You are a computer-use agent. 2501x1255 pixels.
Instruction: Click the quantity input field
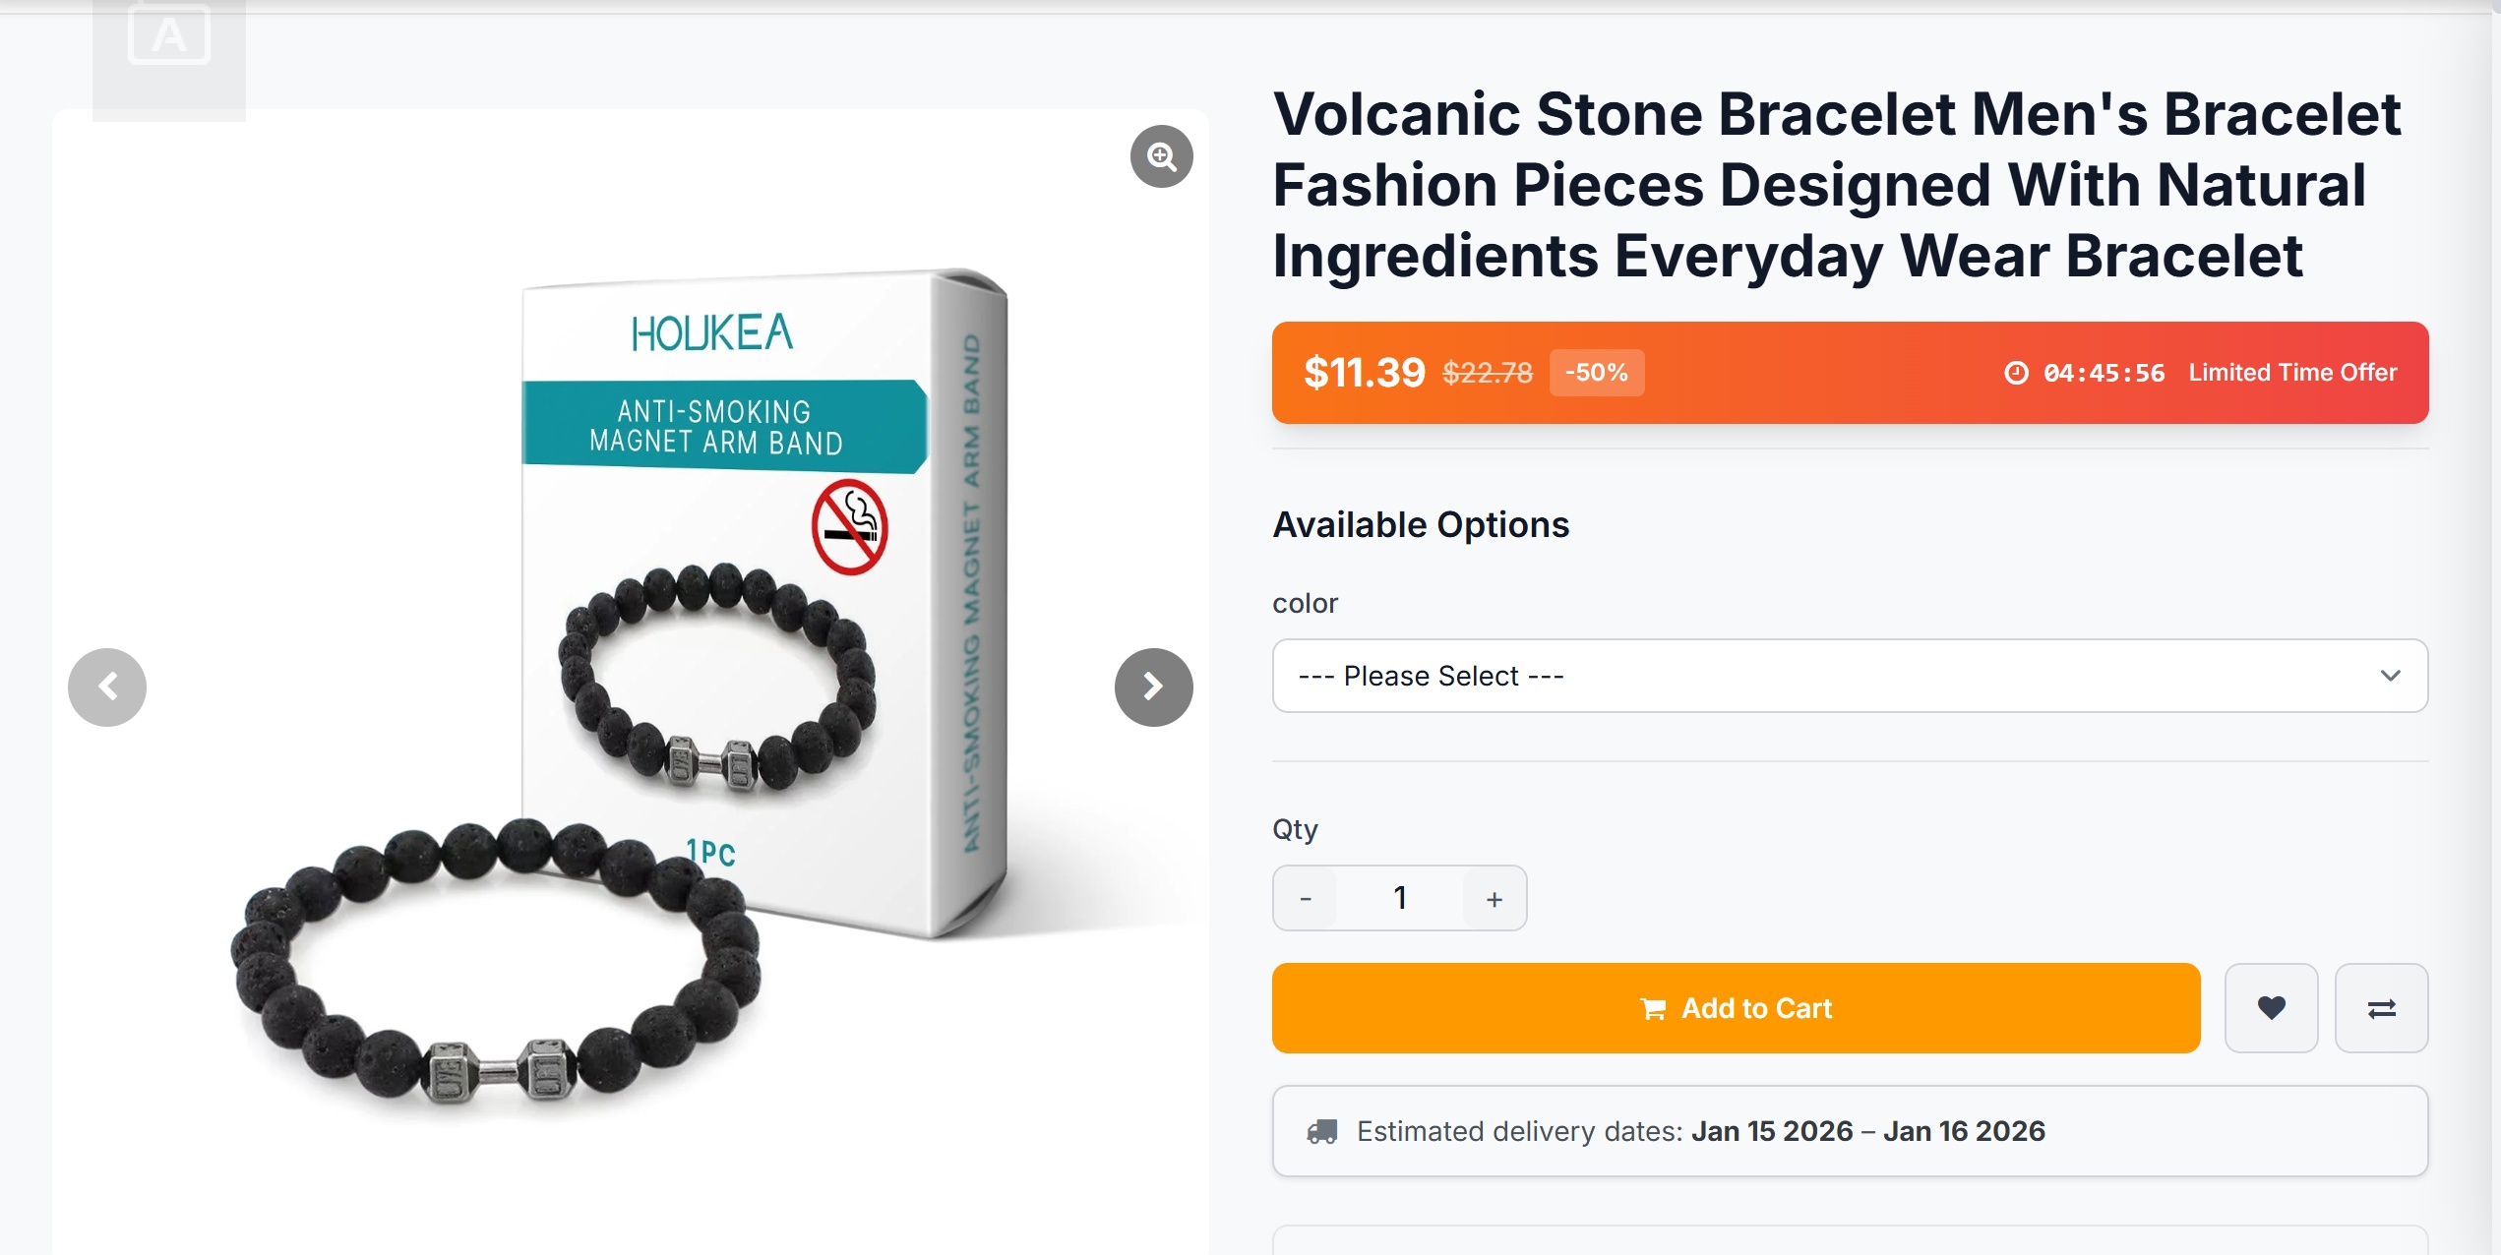[x=1399, y=898]
